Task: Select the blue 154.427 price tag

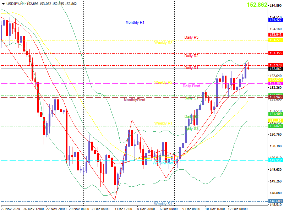Action: click(x=276, y=20)
